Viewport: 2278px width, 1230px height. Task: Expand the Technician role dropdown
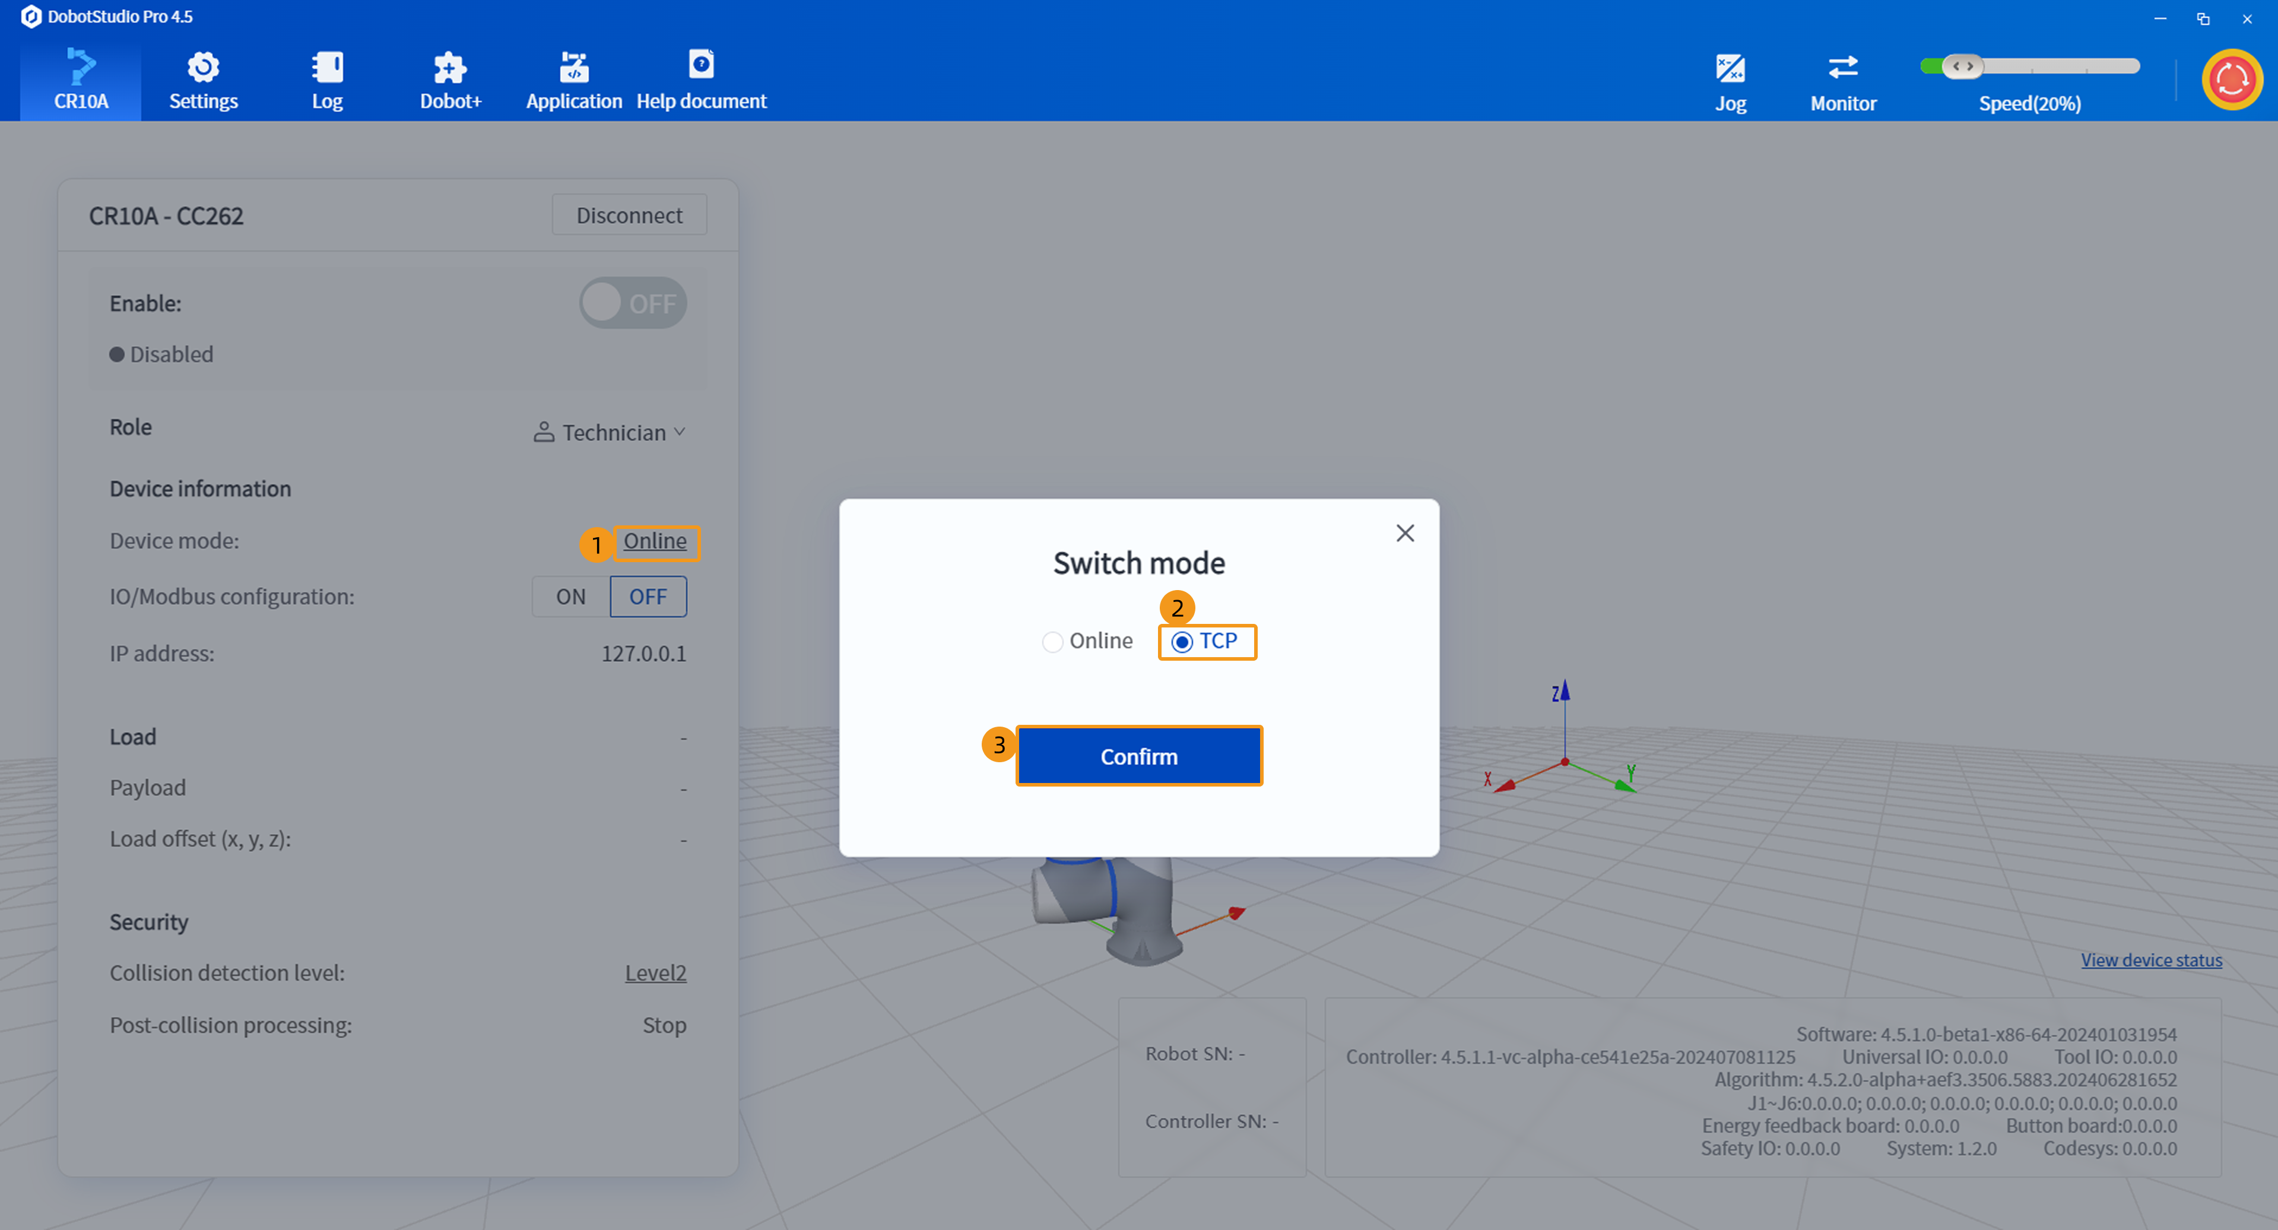610,432
